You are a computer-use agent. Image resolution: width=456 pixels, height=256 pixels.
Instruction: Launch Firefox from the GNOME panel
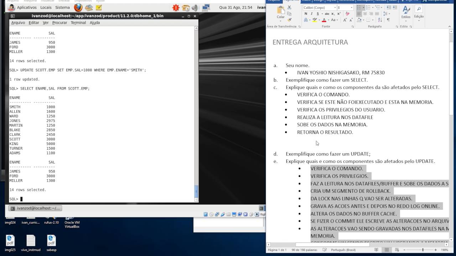pos(78,7)
